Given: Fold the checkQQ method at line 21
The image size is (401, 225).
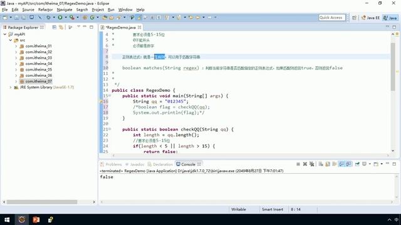Looking at the screenshot, I should point(110,129).
